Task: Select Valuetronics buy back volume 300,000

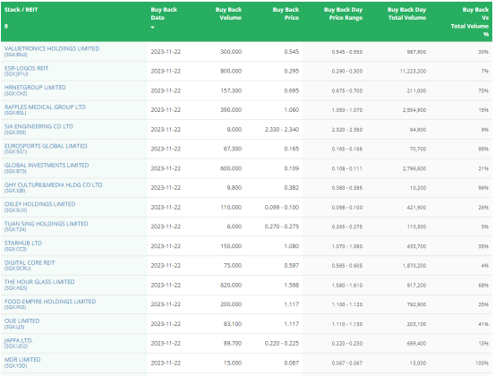Action: pyautogui.click(x=231, y=51)
